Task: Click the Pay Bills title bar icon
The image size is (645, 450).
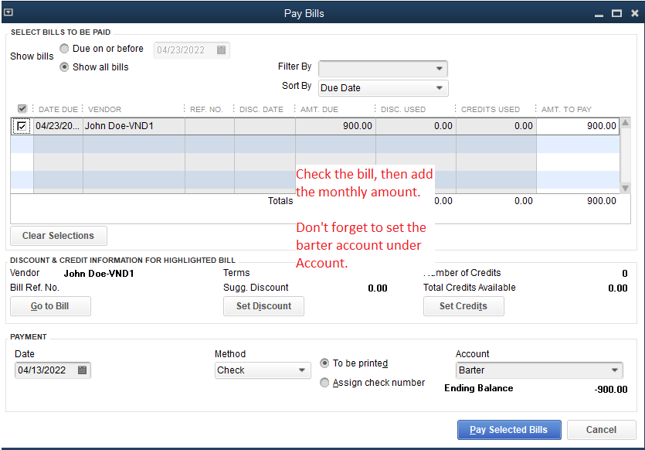Action: point(9,12)
